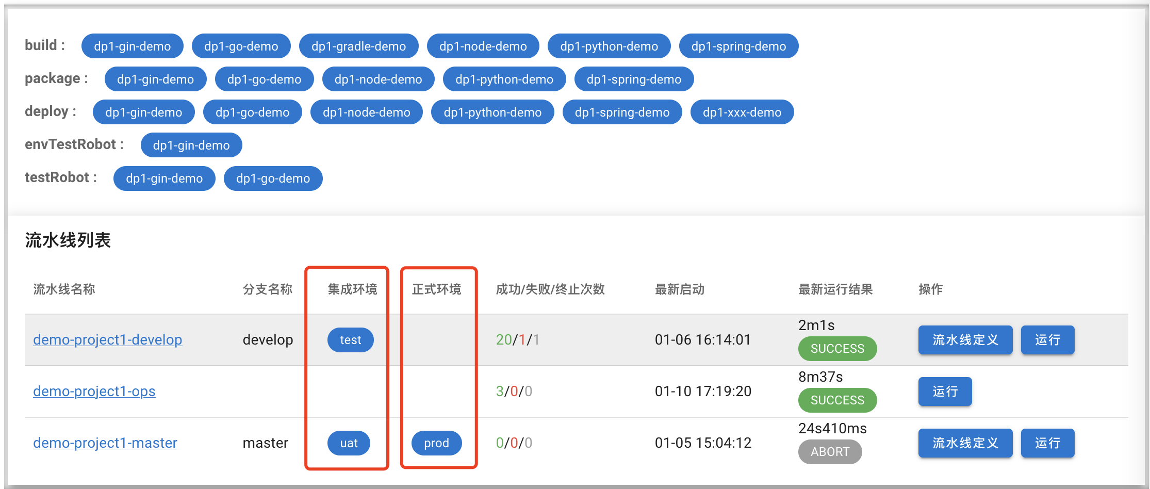Click dp1-go-demo in the testRobot row
The image size is (1150, 489).
pyautogui.click(x=273, y=178)
